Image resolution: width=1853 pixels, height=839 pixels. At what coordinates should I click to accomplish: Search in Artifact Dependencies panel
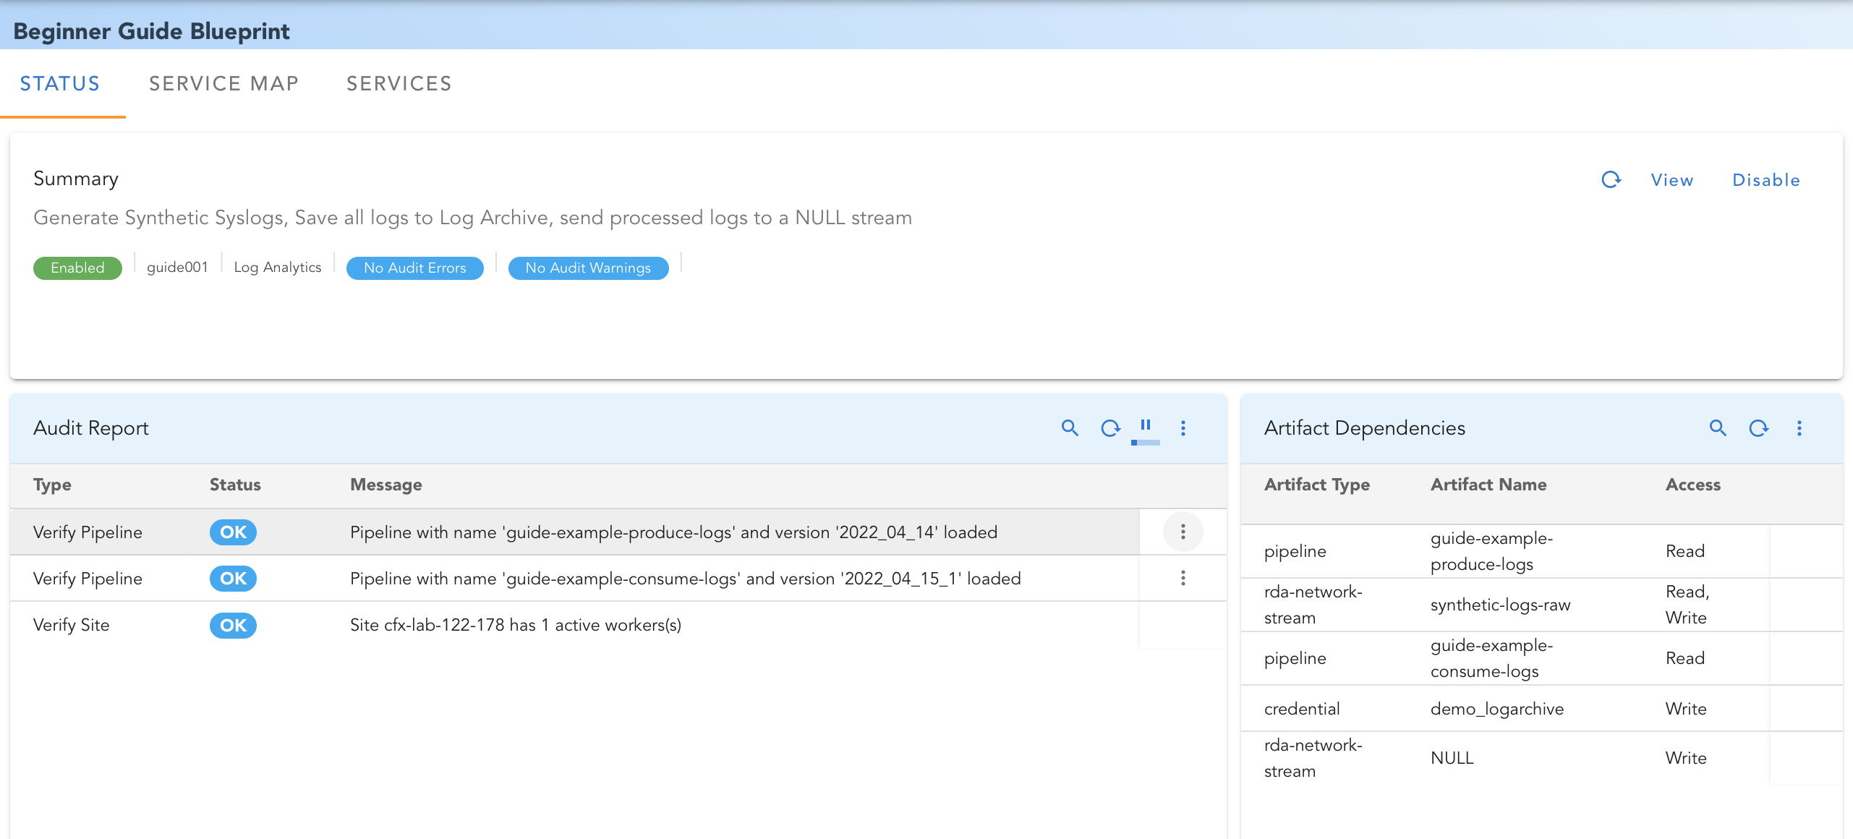(x=1718, y=428)
